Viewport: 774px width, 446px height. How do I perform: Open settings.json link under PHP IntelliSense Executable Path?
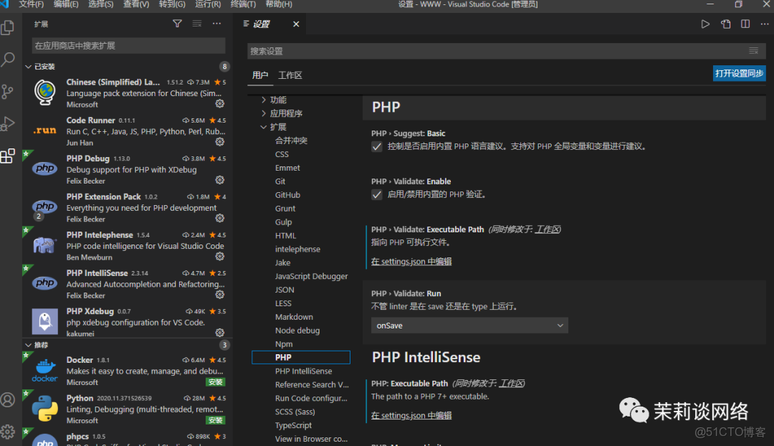(x=411, y=415)
